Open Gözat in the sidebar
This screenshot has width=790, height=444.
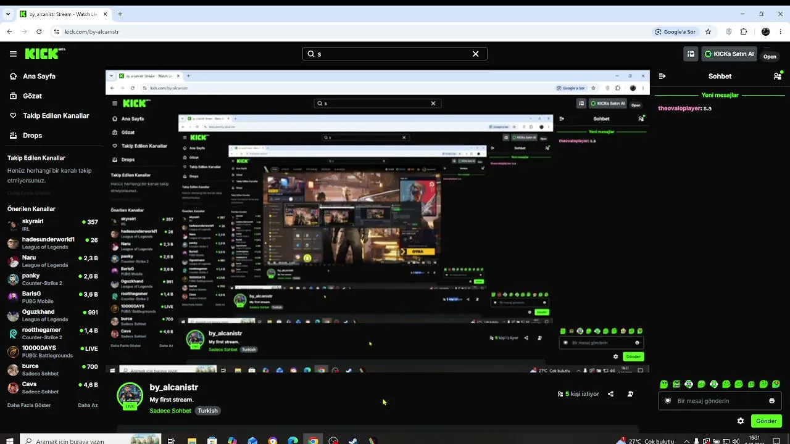coord(50,96)
